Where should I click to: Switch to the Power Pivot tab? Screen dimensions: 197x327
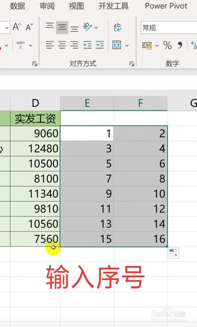(x=166, y=6)
